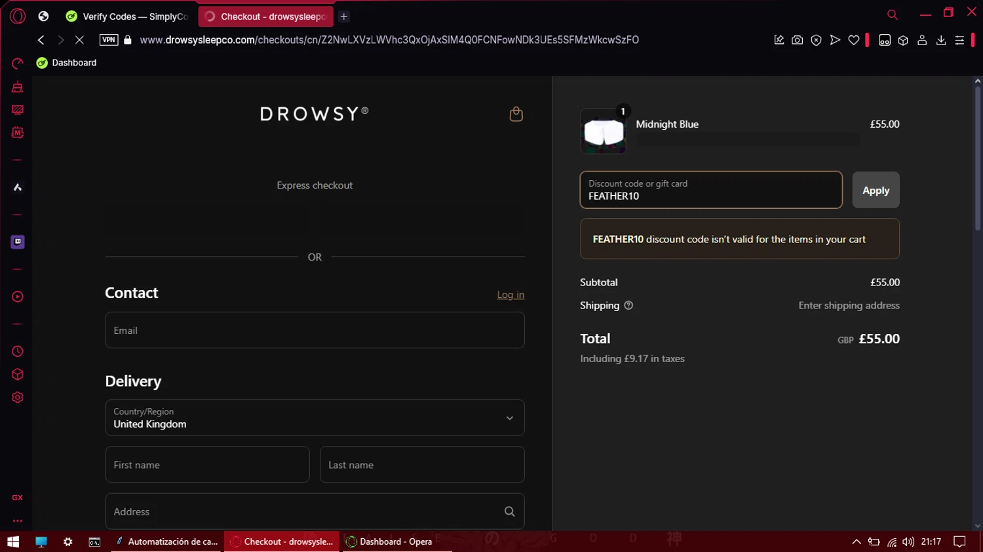Viewport: 983px width, 552px height.
Task: Focus the Last name field
Action: click(x=422, y=464)
